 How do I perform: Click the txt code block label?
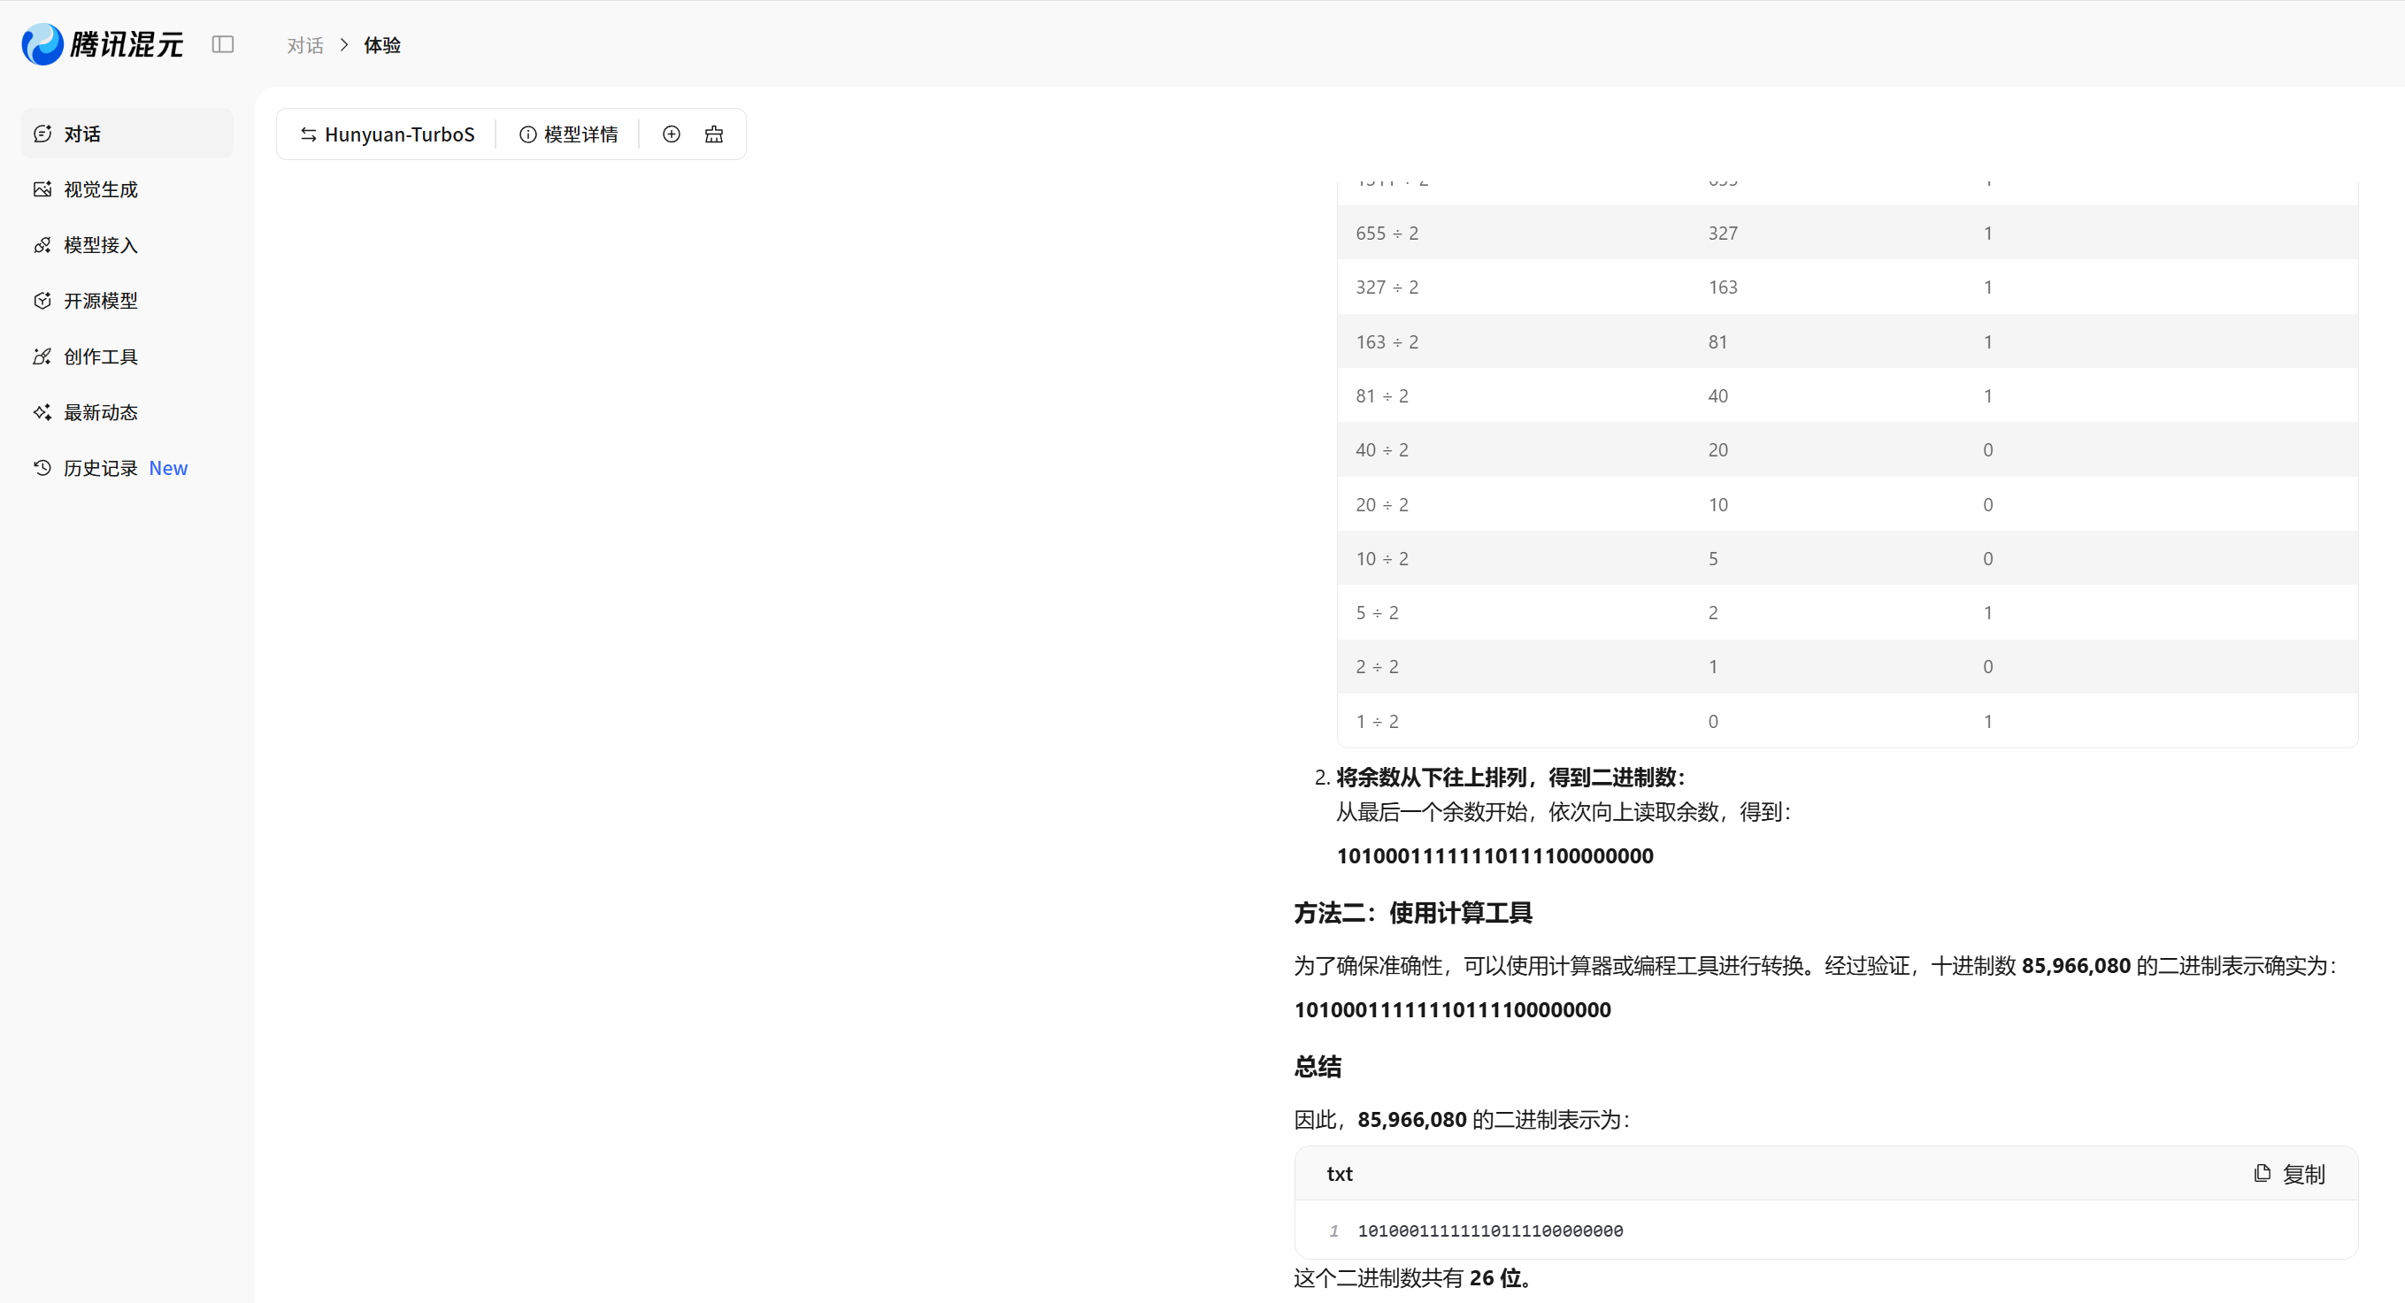[x=1340, y=1173]
